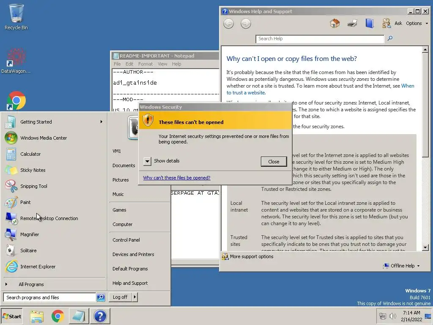The width and height of the screenshot is (433, 325).
Task: Open the Recycle Bin desktop icon
Action: click(16, 17)
